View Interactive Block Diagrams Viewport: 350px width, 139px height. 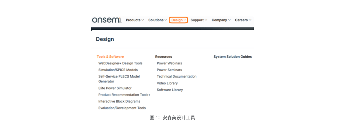[x=119, y=101]
